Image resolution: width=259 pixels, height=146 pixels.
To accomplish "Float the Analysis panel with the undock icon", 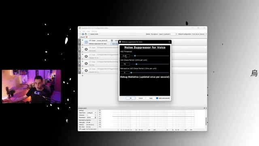I will pyautogui.click(x=204, y=108).
